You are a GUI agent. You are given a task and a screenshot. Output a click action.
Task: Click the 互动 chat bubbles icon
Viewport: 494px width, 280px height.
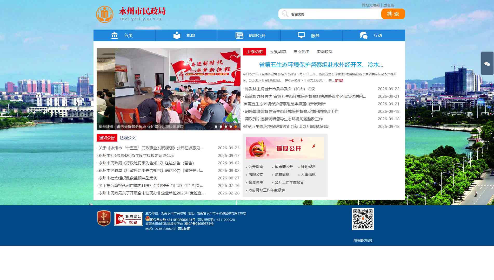pos(364,36)
